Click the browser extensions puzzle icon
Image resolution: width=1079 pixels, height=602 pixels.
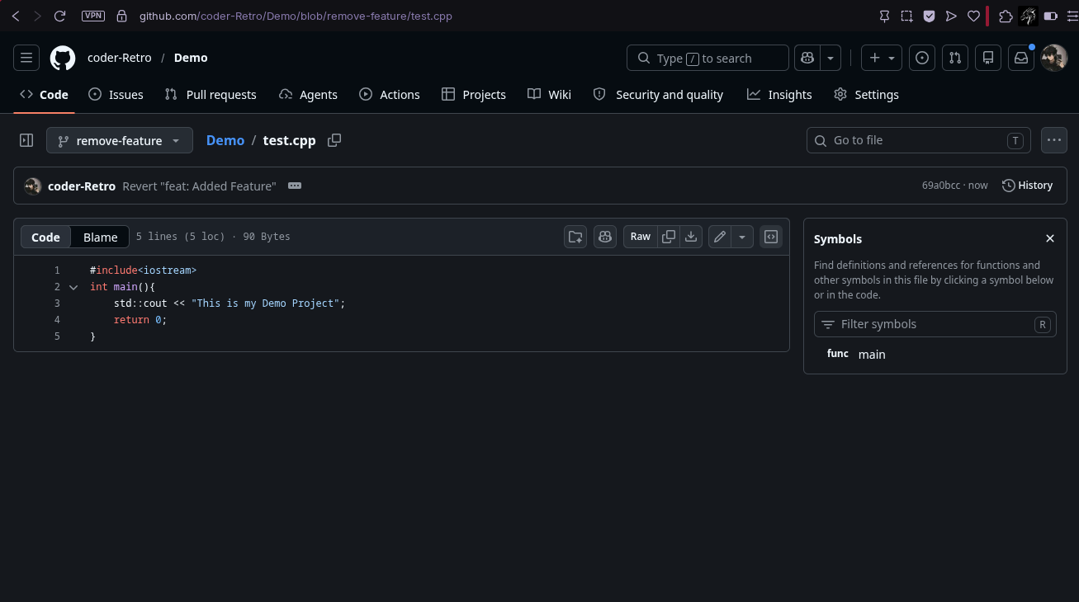[x=1006, y=16]
